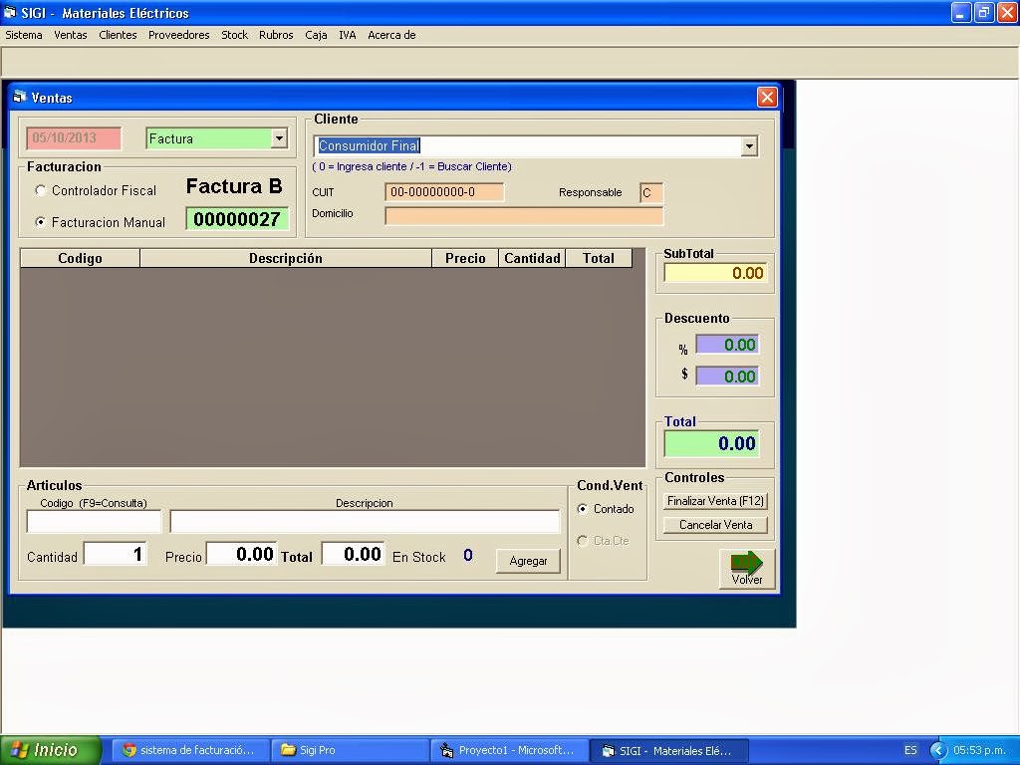The width and height of the screenshot is (1020, 765).
Task: Select the Facturacion Manual option
Action: pyautogui.click(x=41, y=222)
